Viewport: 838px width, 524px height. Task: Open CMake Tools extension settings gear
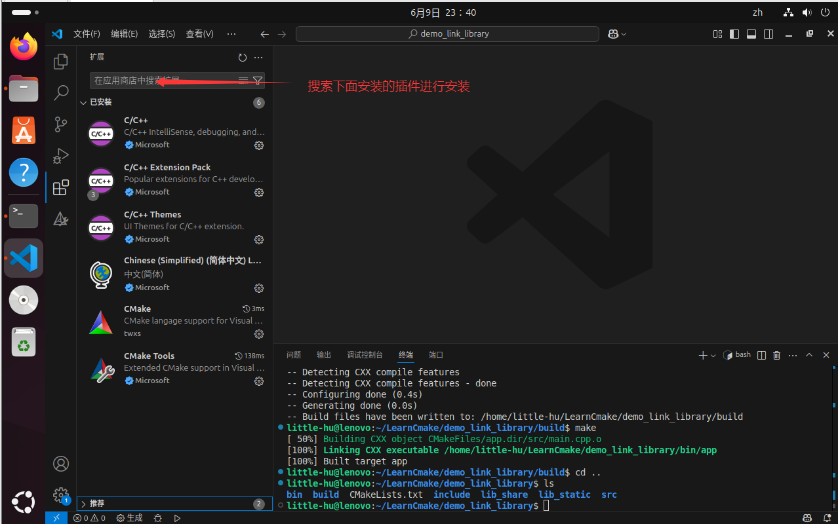click(258, 381)
